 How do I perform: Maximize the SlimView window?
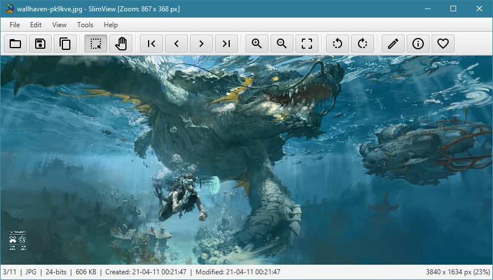click(453, 9)
